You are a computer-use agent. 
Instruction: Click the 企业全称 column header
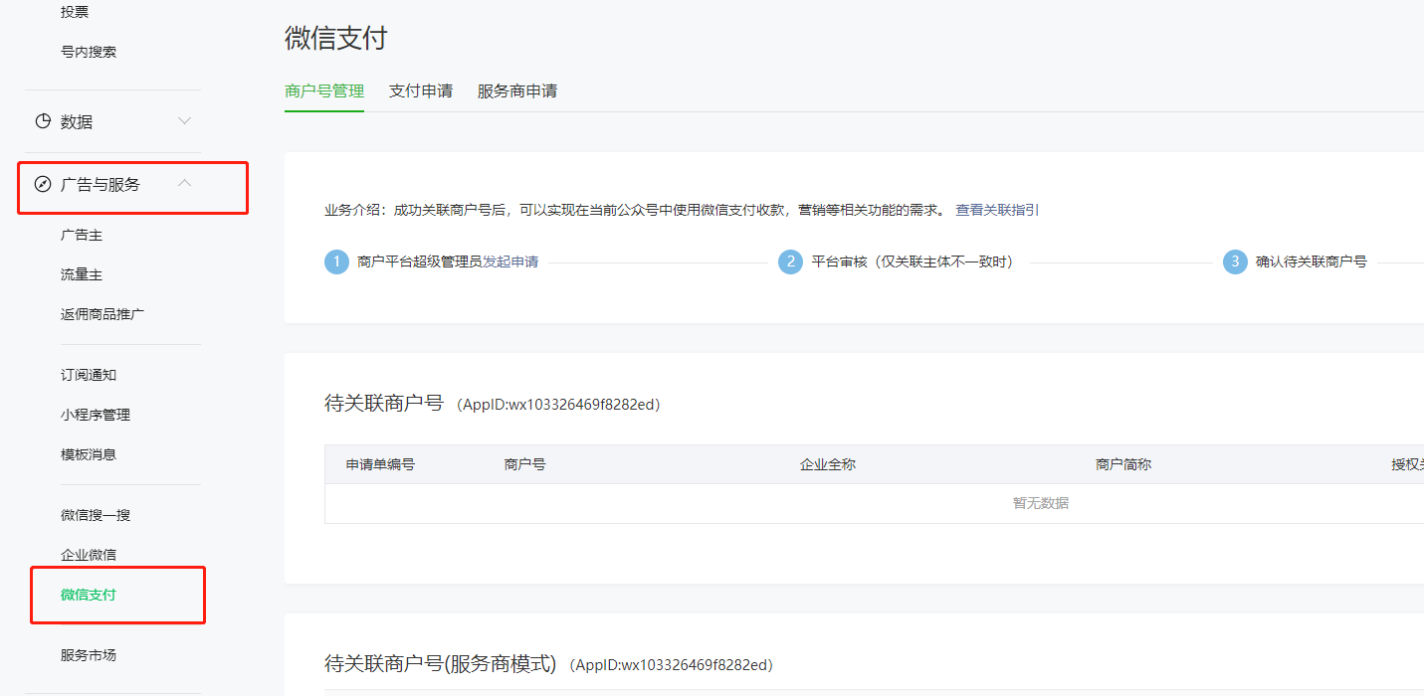828,464
